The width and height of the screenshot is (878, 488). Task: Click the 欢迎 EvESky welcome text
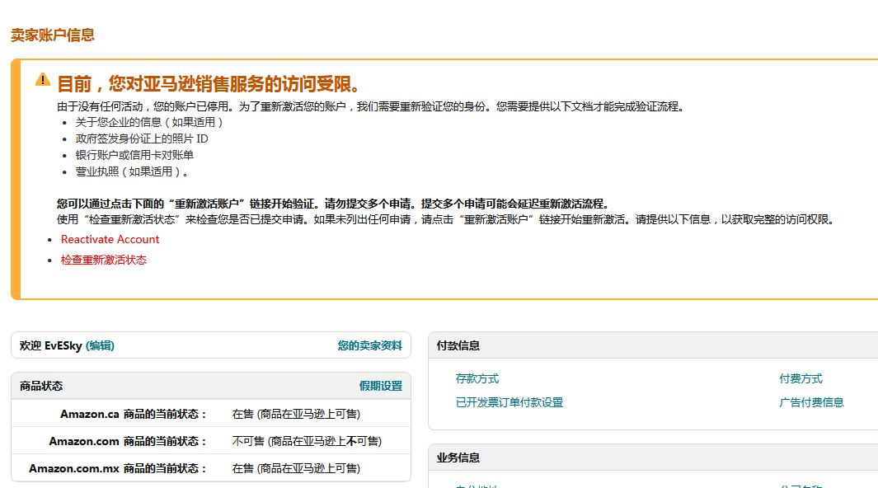[51, 346]
